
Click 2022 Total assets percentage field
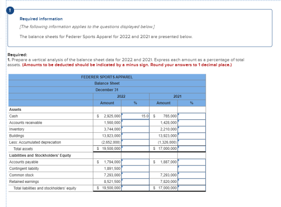click(x=135, y=149)
